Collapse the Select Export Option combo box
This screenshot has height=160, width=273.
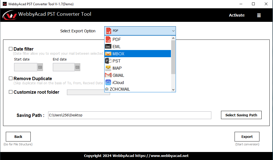pyautogui.click(x=140, y=31)
